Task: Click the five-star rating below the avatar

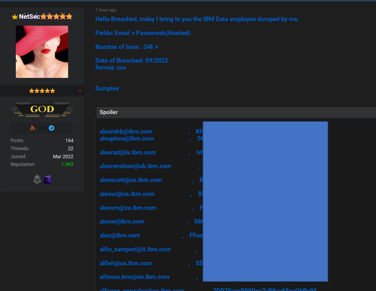Action: pyautogui.click(x=42, y=91)
